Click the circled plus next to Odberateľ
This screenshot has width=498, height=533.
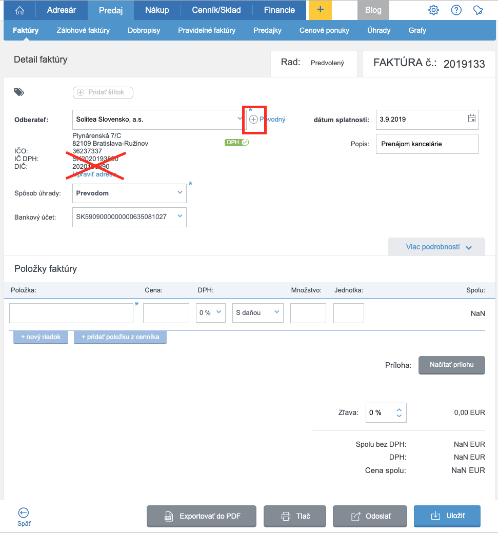click(x=253, y=119)
